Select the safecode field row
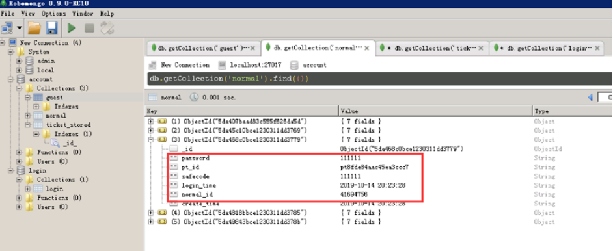613x251 pixels. coord(379,176)
